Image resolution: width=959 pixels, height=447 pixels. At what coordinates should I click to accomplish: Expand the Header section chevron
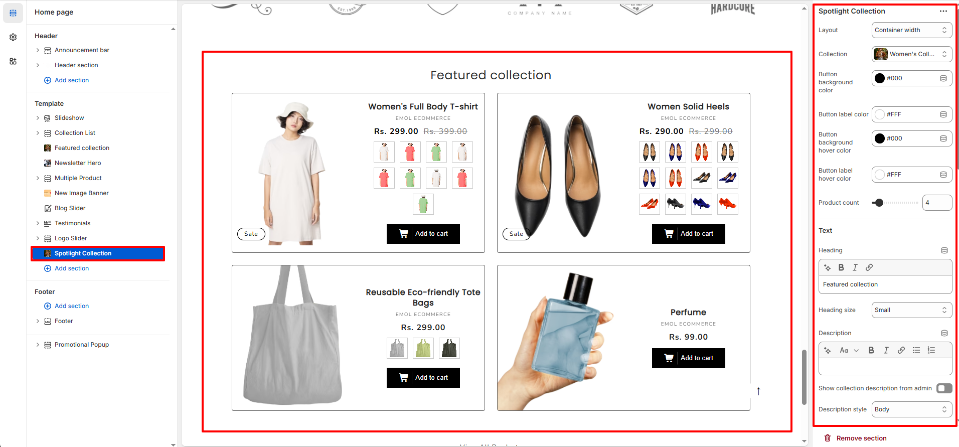click(x=38, y=65)
